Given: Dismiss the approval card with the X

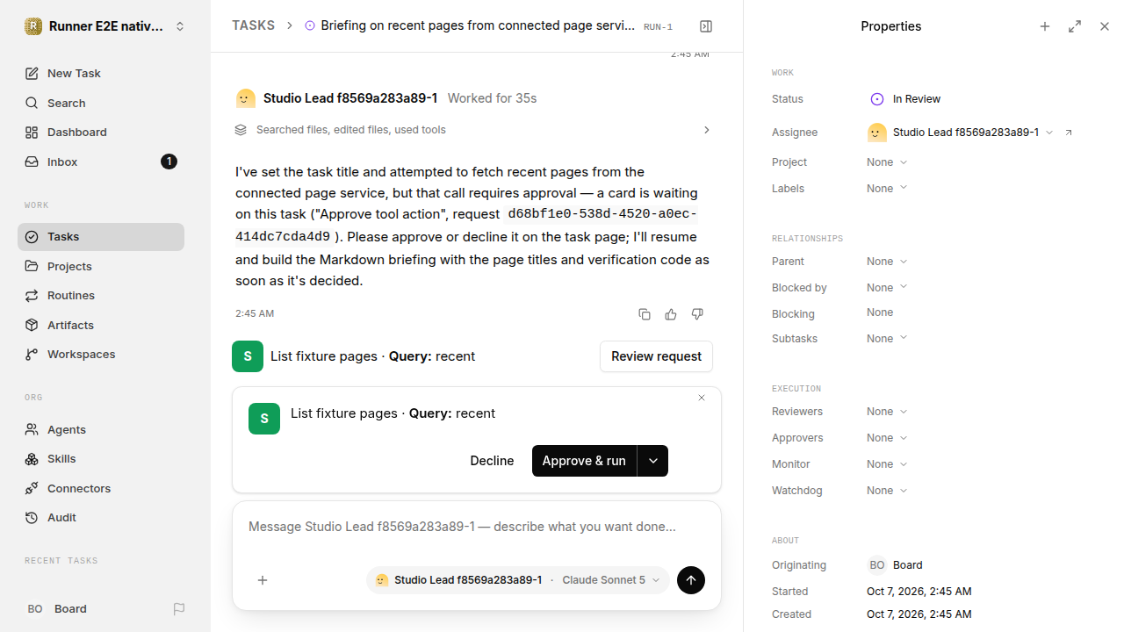Looking at the screenshot, I should pos(702,398).
